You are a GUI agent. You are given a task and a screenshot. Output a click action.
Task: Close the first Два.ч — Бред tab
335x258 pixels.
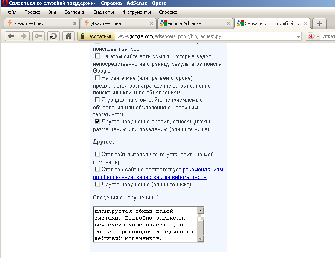tap(75, 23)
